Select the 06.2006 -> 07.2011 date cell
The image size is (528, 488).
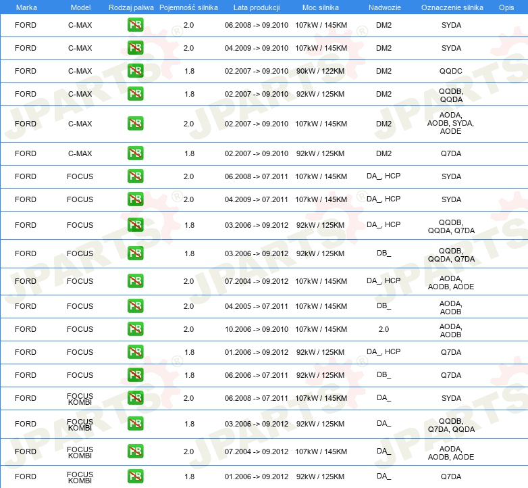[257, 375]
